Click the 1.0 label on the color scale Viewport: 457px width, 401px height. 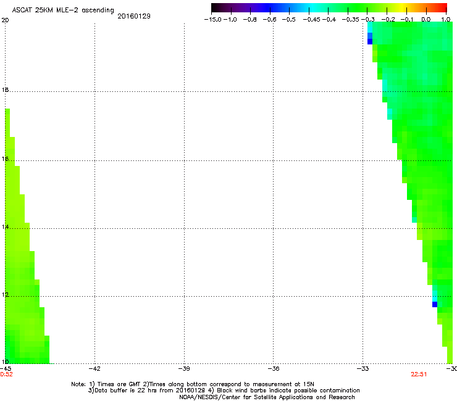pyautogui.click(x=446, y=20)
